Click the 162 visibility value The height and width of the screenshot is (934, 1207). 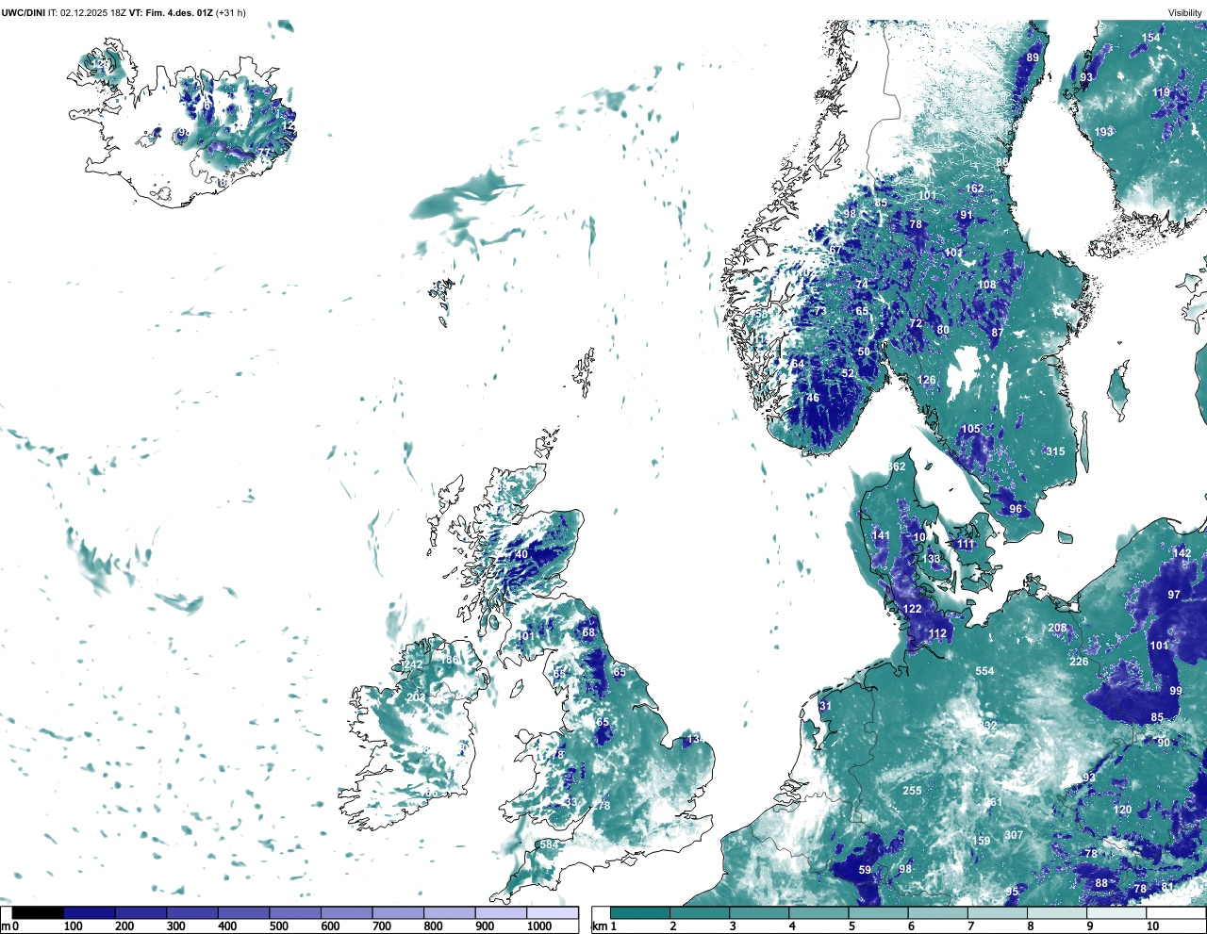tap(975, 188)
